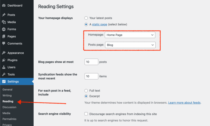Choose the 'Full text' feed option
This screenshot has width=210, height=126.
point(86,91)
